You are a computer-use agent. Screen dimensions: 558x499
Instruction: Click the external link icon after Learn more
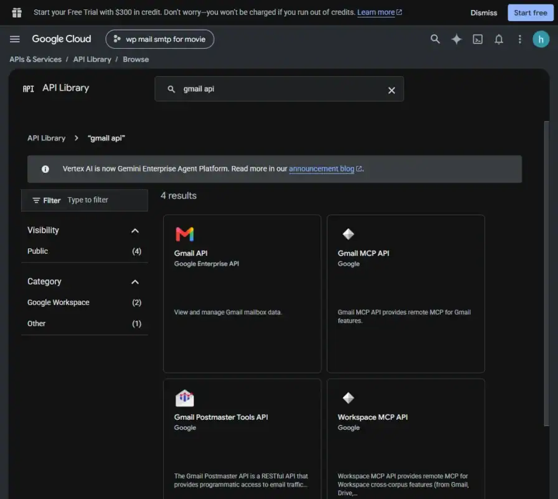(x=399, y=12)
